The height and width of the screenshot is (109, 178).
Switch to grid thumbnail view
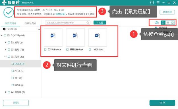(x=163, y=22)
